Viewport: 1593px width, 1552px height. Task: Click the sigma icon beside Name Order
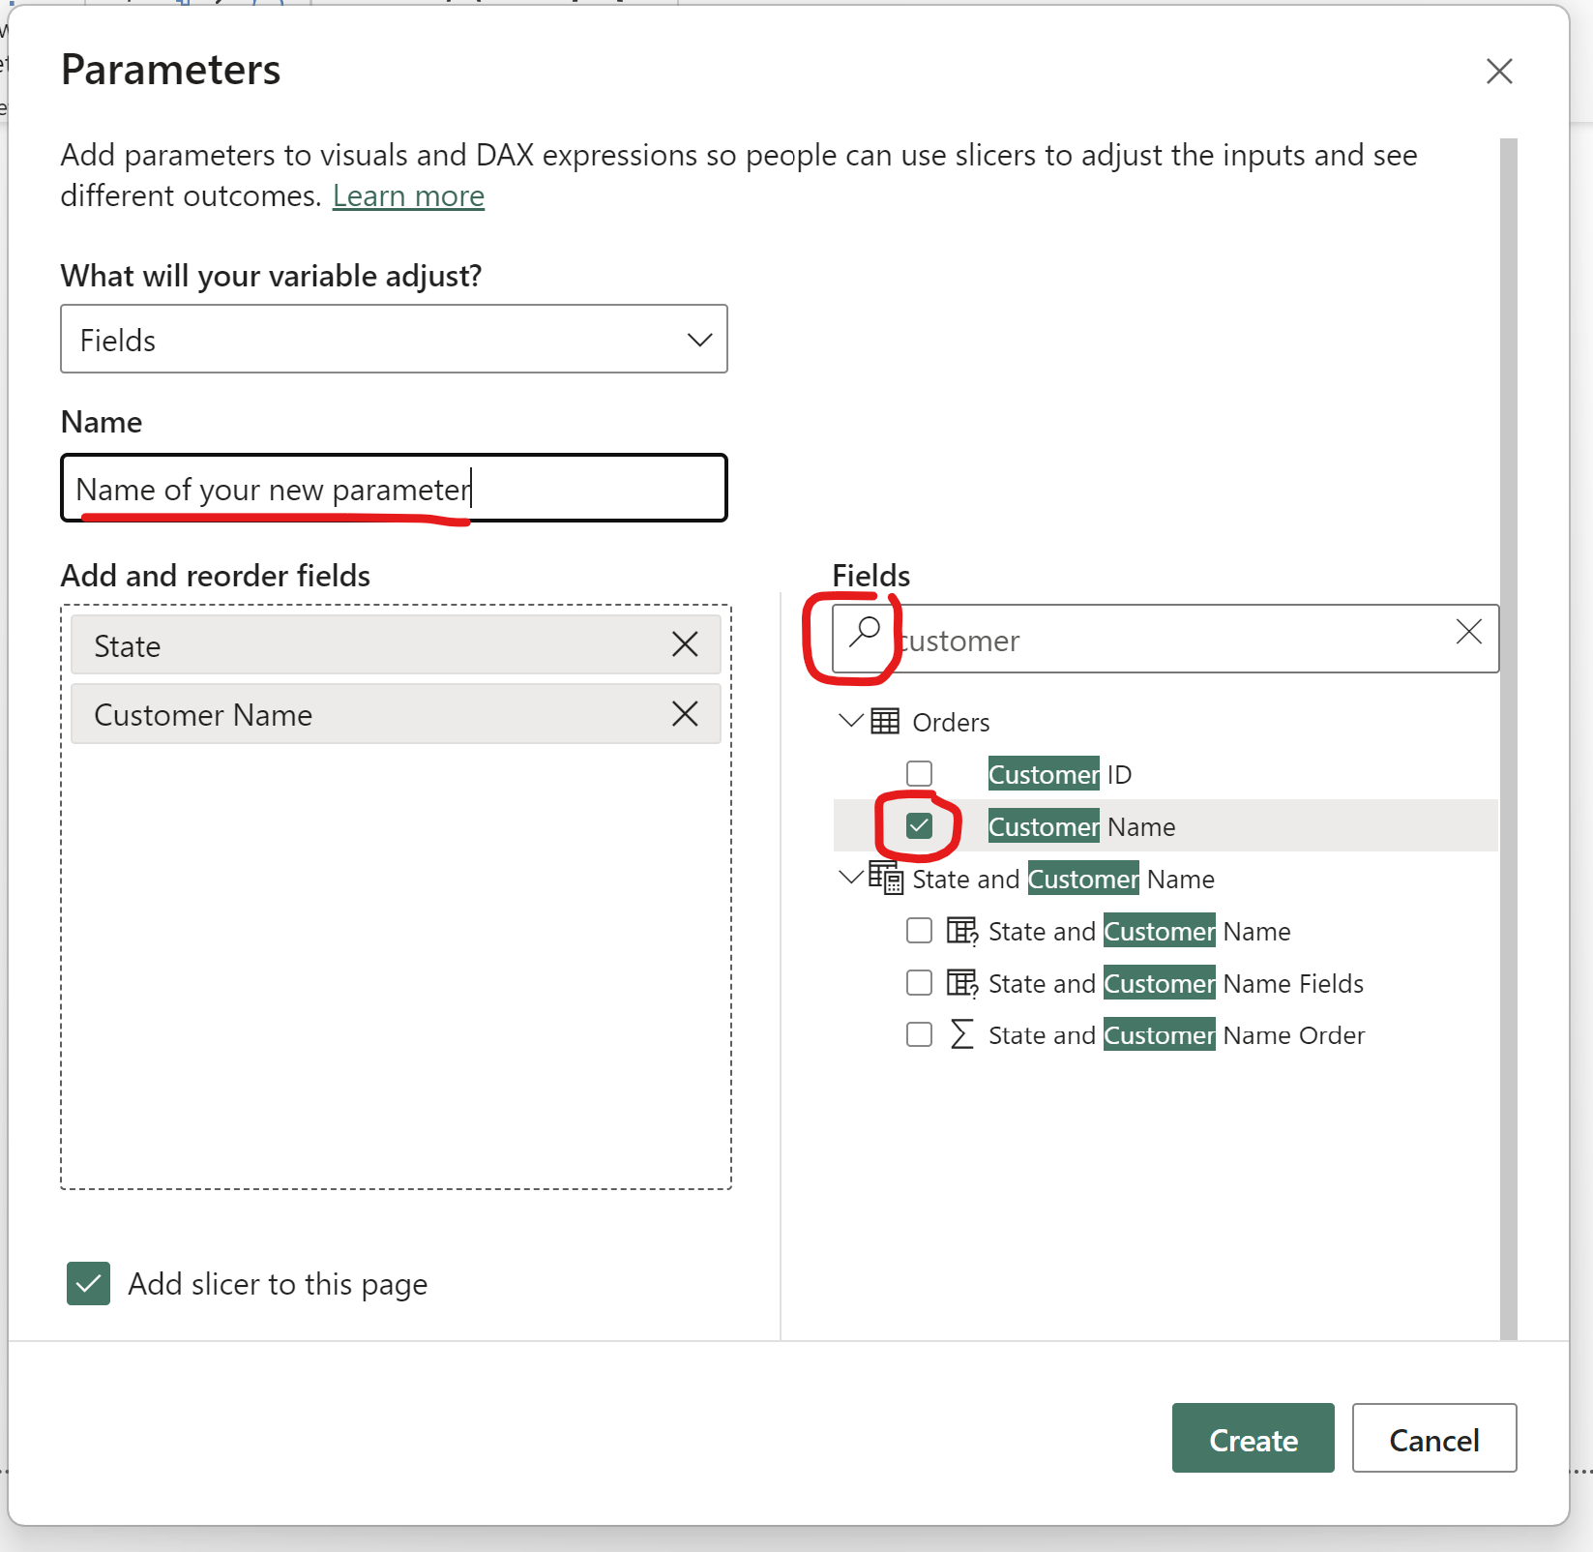961,1034
